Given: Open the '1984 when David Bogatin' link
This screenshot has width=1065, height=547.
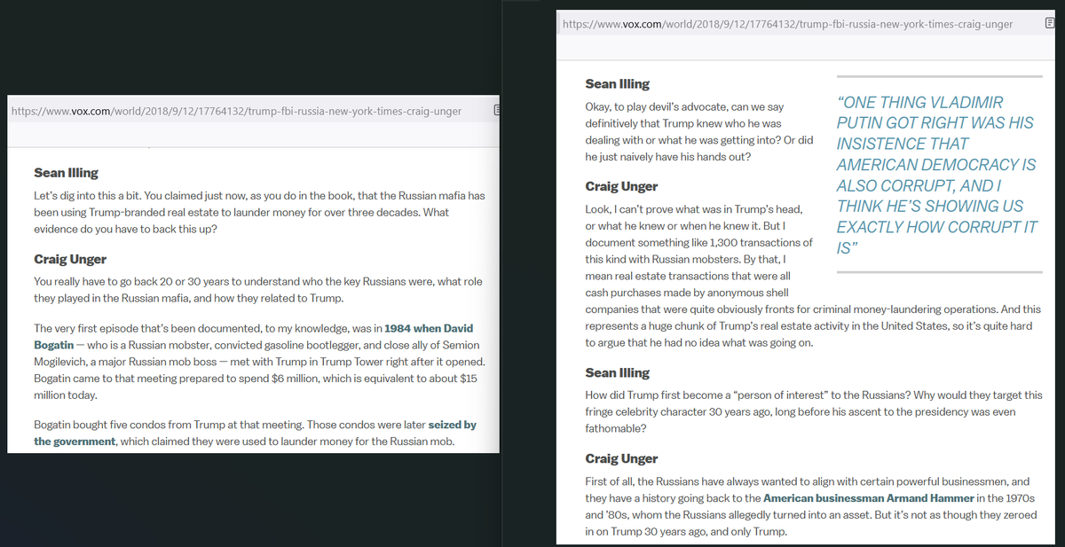Looking at the screenshot, I should pyautogui.click(x=253, y=336).
